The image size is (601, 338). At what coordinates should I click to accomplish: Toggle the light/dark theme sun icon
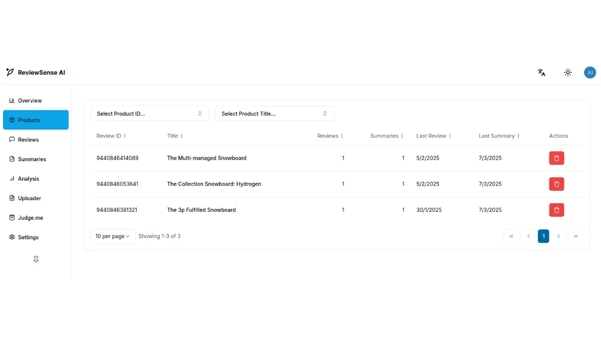point(568,73)
